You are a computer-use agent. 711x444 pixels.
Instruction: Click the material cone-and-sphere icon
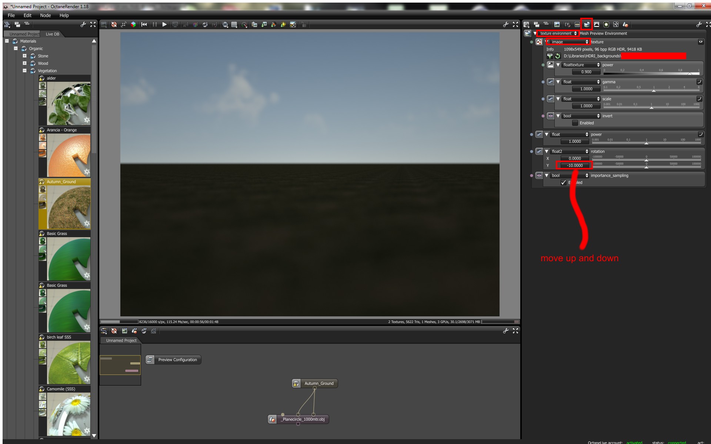[x=625, y=24]
